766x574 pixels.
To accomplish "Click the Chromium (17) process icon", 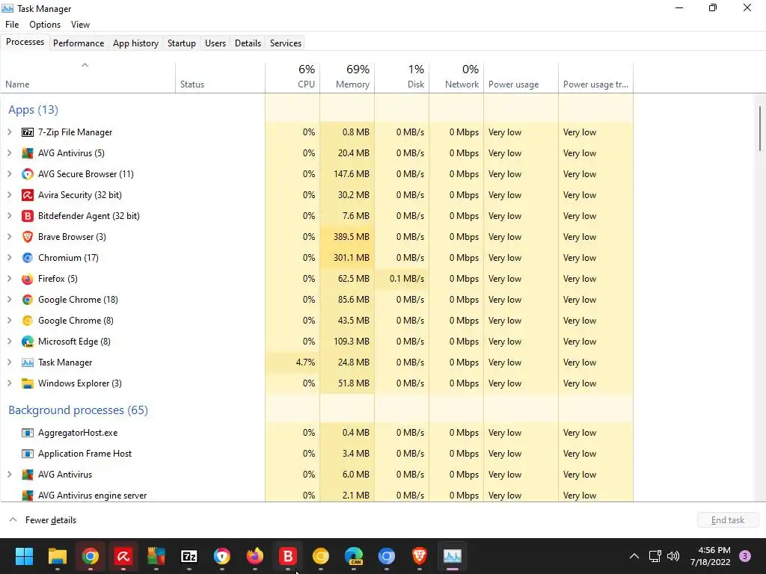I will coord(28,258).
